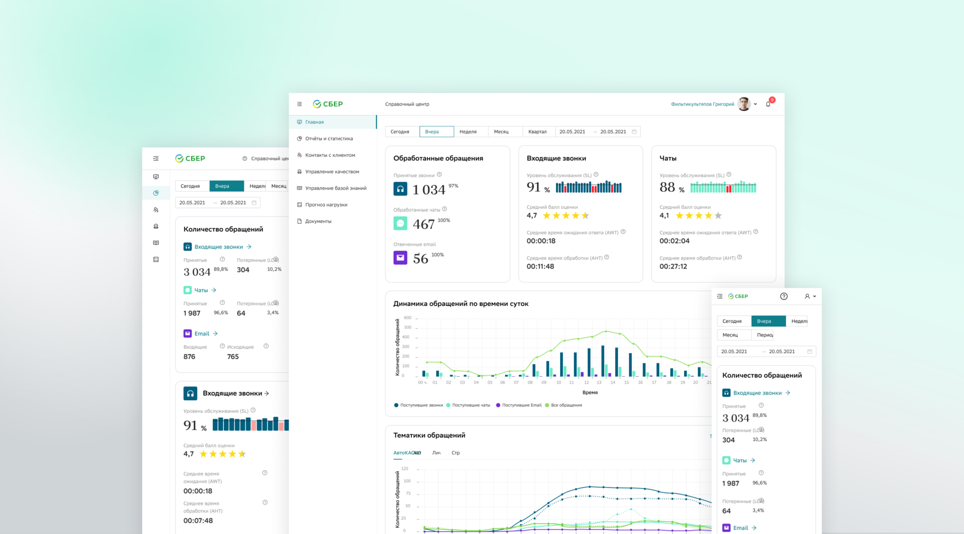The height and width of the screenshot is (534, 964).
Task: Toggle Поступившие звонки series in chart legend
Action: coord(418,405)
